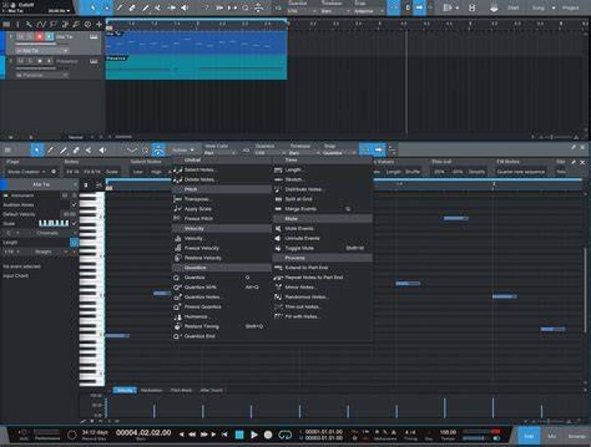Open the editor Timebase dropdown
Screen dimensions: 591x447
305,153
